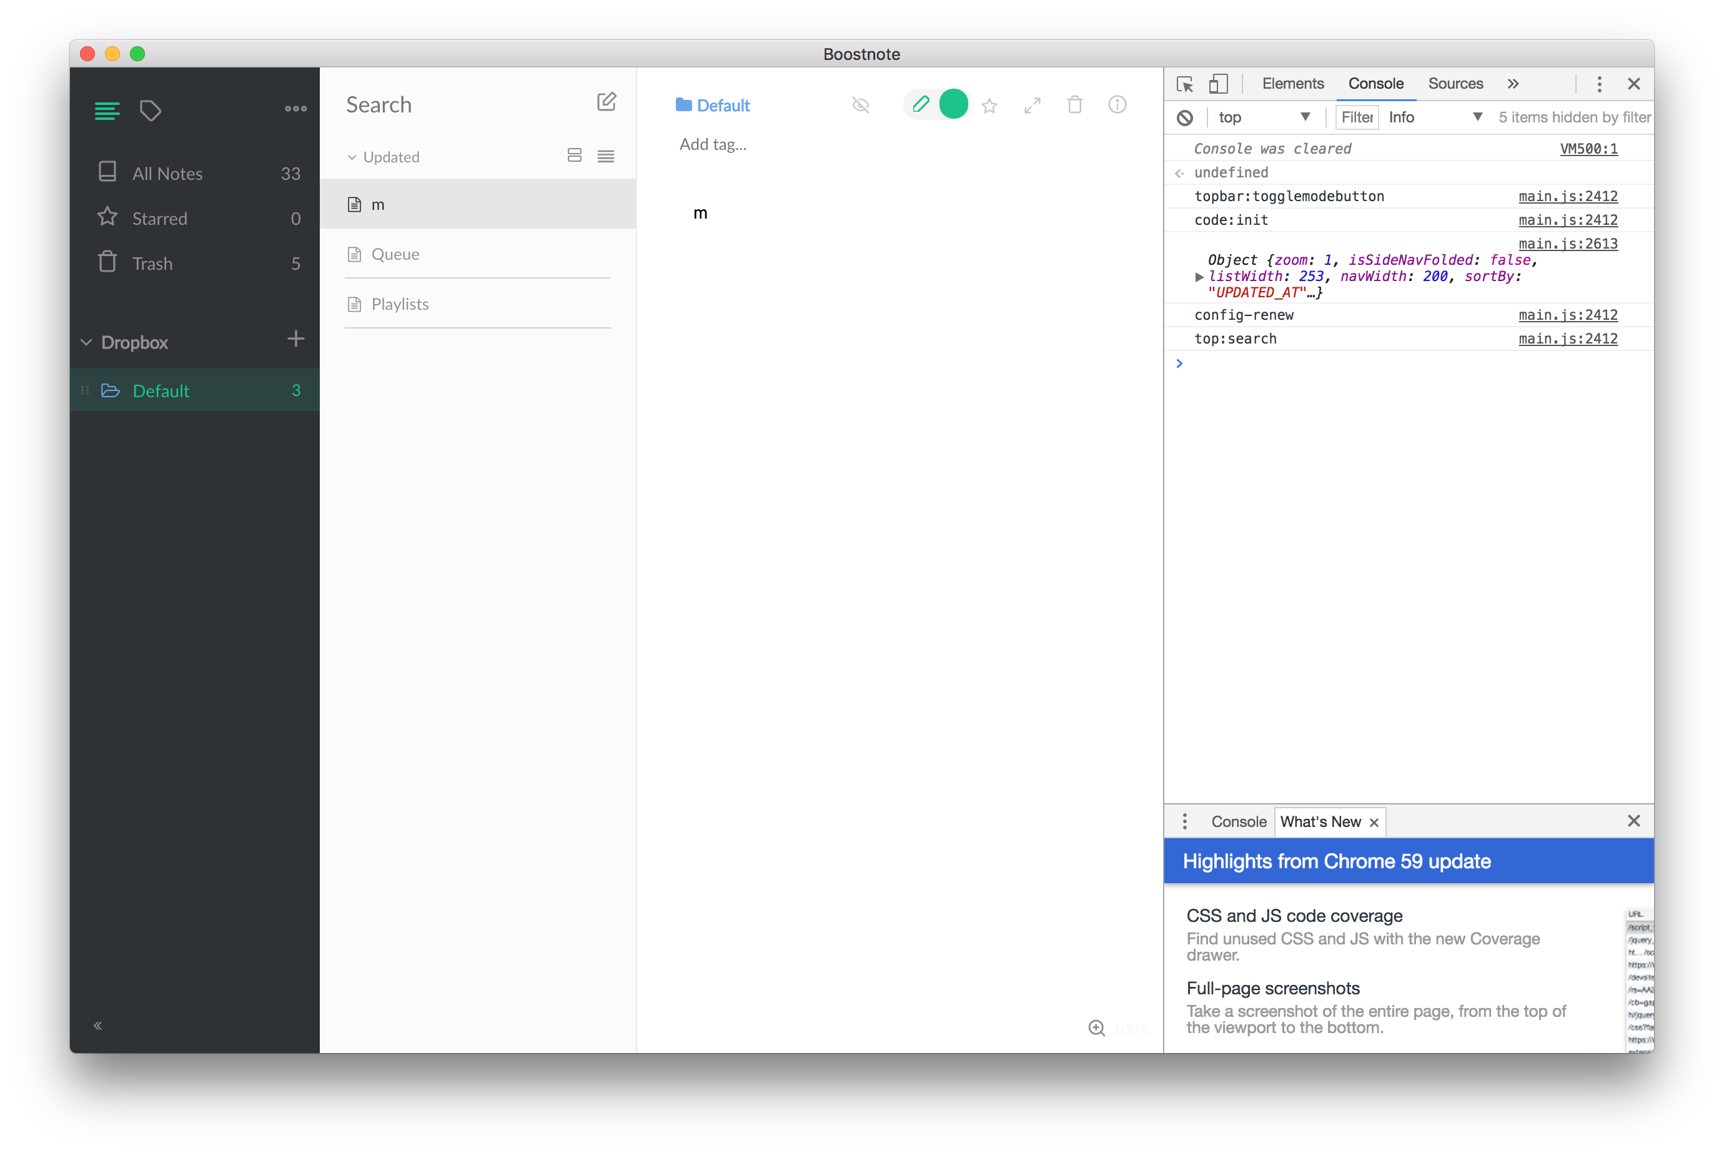Click the Add tag input field
Viewport: 1724px width, 1153px height.
(x=712, y=145)
